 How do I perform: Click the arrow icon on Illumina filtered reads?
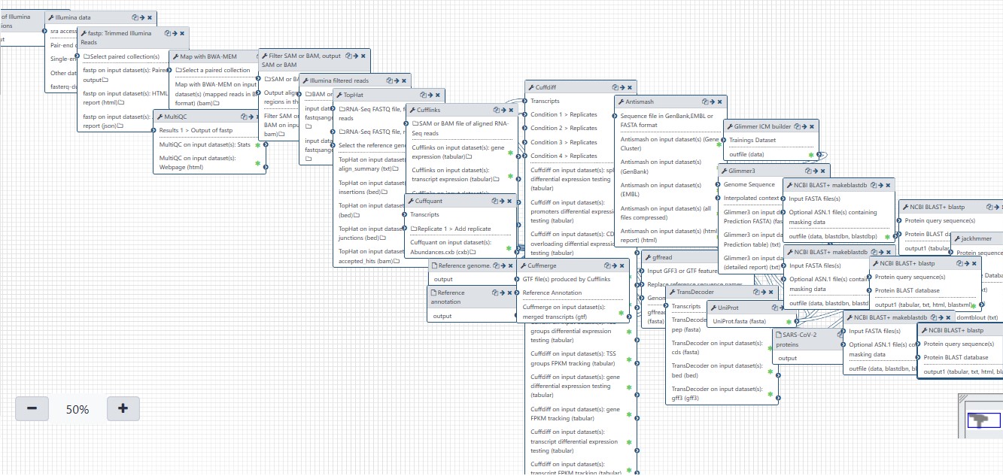(396, 80)
